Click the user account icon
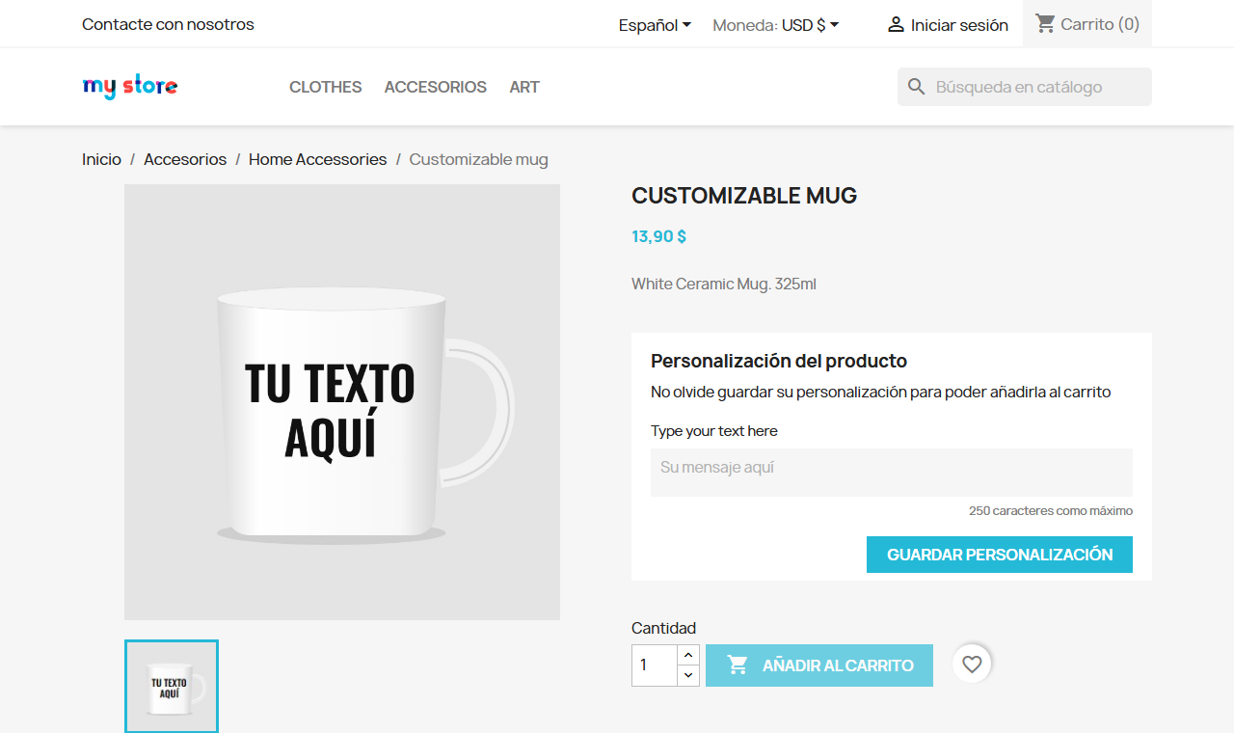 click(x=896, y=24)
